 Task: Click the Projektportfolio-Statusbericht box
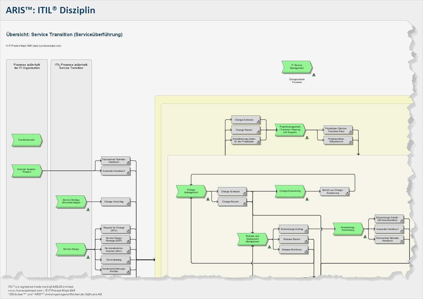338,140
